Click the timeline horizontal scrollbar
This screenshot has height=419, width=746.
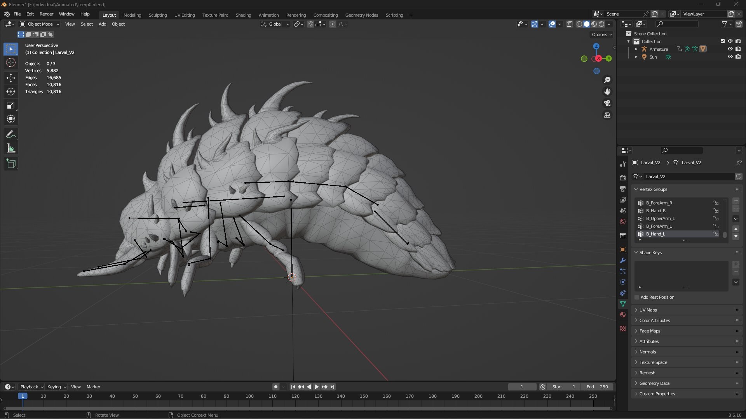(x=308, y=408)
